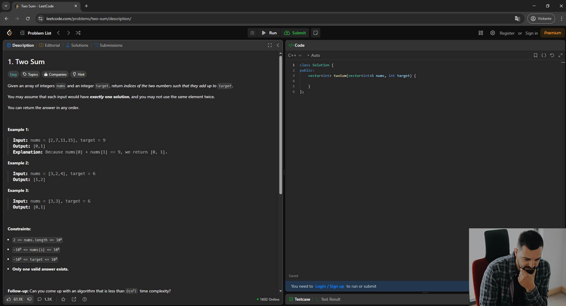
Task: Open a new browser tab
Action: pyautogui.click(x=86, y=6)
